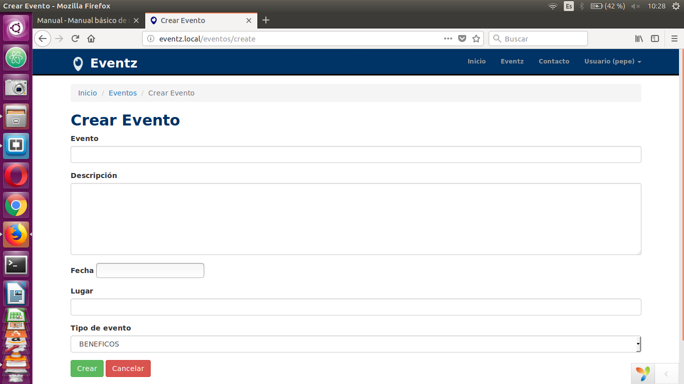
Task: Open the system session gear menu
Action: (x=675, y=6)
